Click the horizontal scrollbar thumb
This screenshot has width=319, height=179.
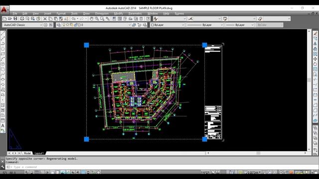[x=258, y=153]
